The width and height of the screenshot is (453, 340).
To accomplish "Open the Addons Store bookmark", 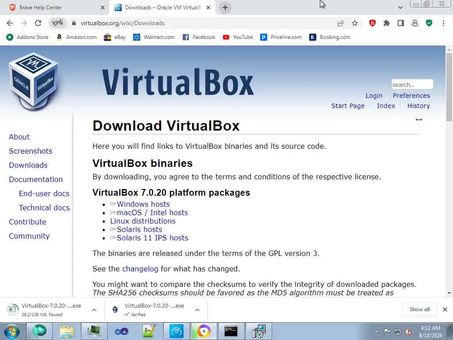I will point(27,37).
